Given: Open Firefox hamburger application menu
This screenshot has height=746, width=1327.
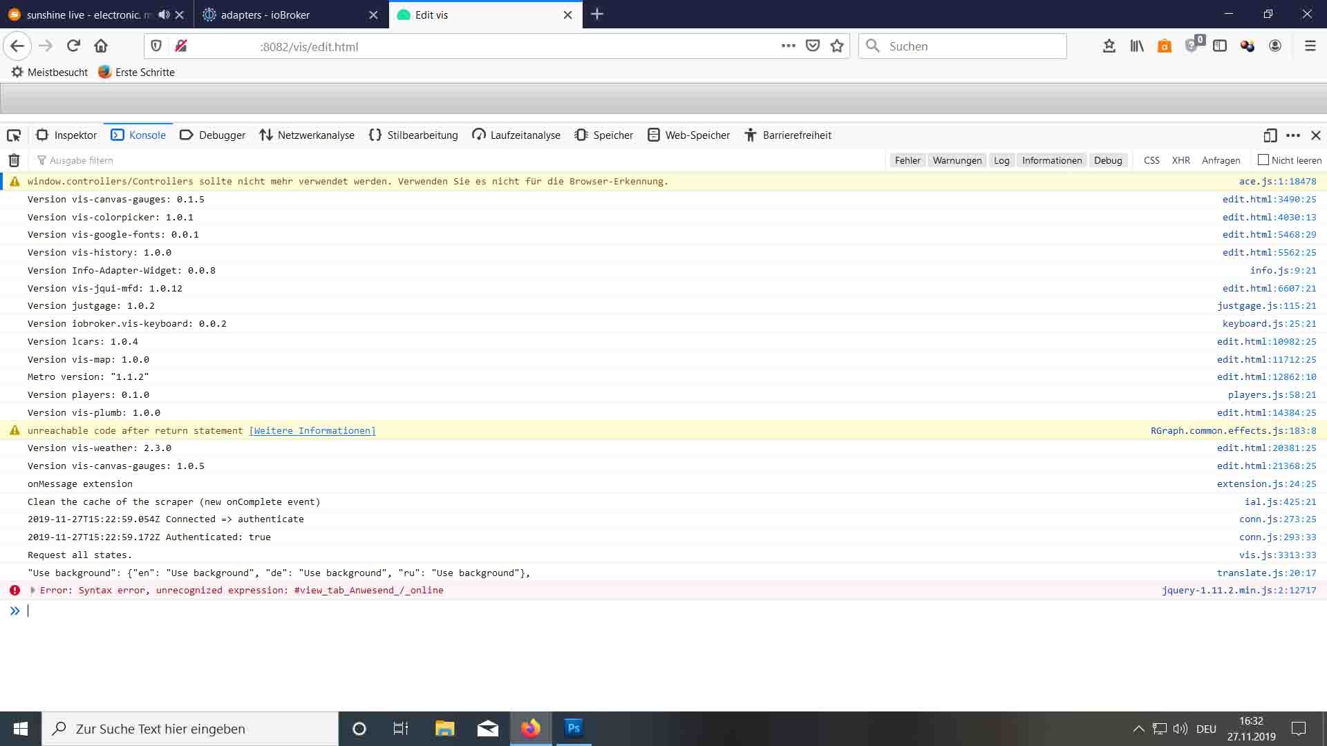Looking at the screenshot, I should pos(1310,46).
